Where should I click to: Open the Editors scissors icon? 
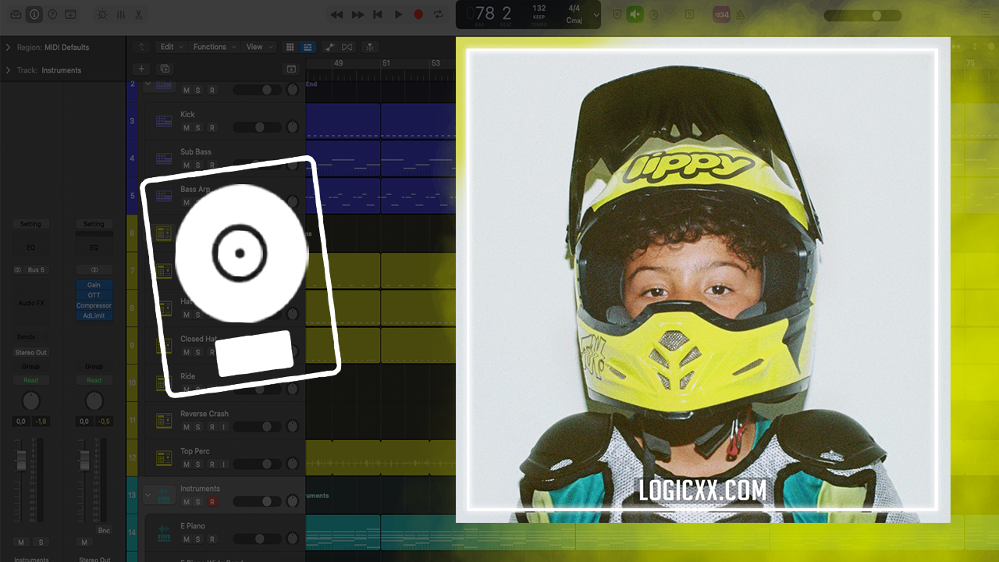[138, 14]
